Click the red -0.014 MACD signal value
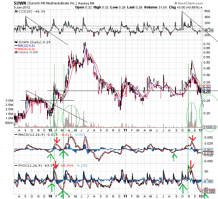 [x=66, y=135]
